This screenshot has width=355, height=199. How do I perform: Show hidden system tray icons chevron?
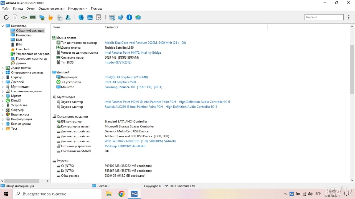point(285,194)
